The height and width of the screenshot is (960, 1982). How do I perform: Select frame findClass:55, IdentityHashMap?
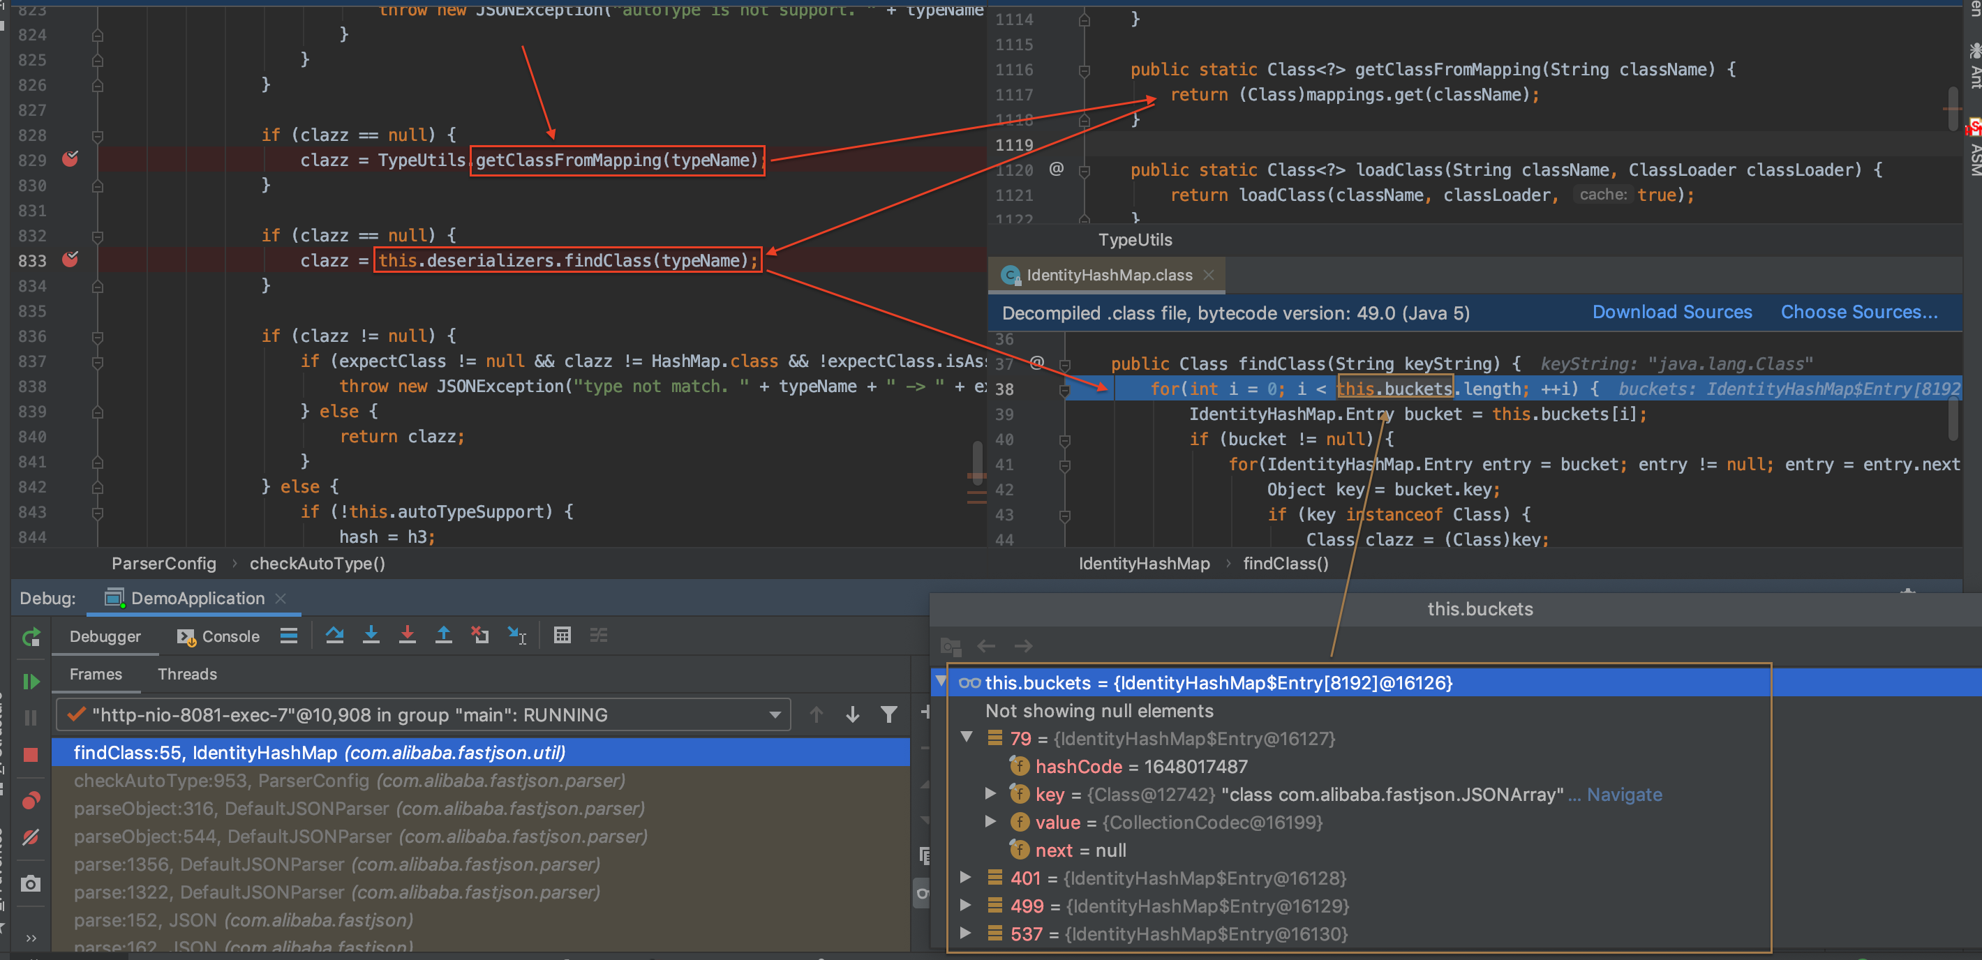tap(481, 753)
